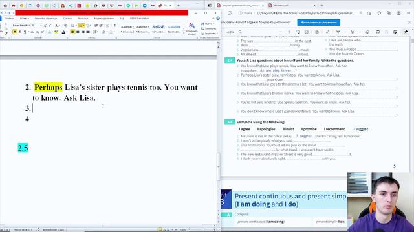Click Format Painter brush icon
The height and width of the screenshot is (232, 414).
[x=6, y=33]
